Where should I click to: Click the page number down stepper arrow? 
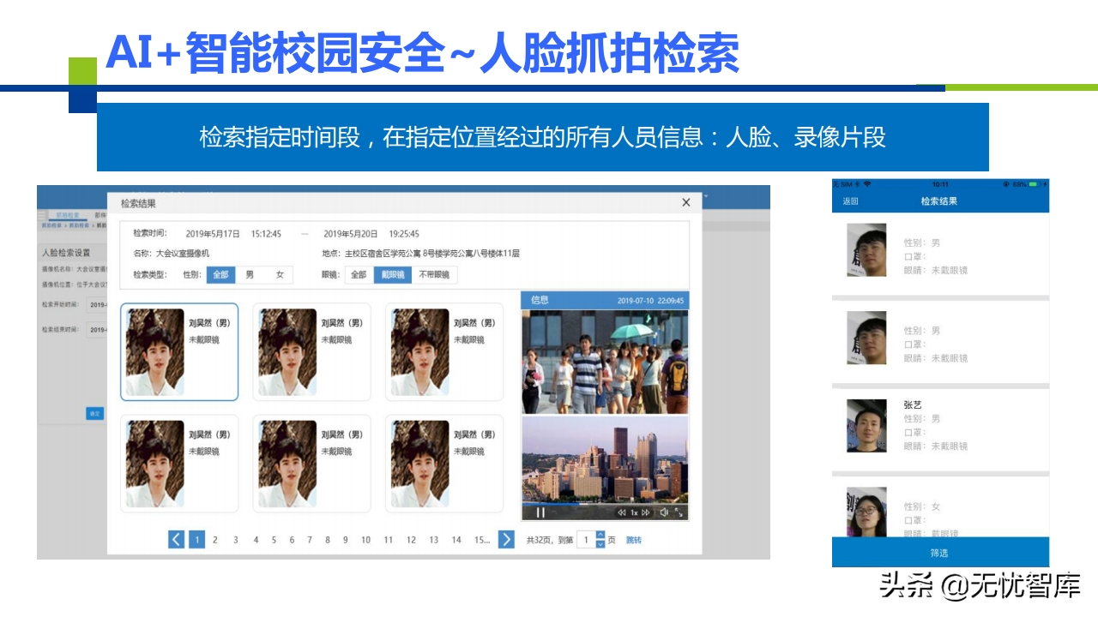600,546
